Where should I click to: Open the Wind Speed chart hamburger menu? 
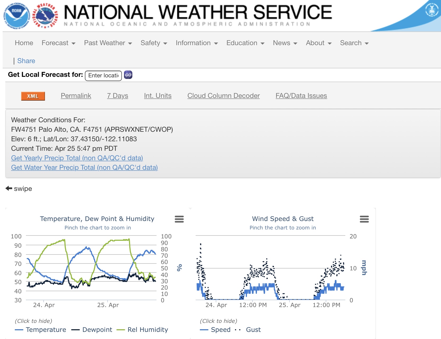coord(364,219)
